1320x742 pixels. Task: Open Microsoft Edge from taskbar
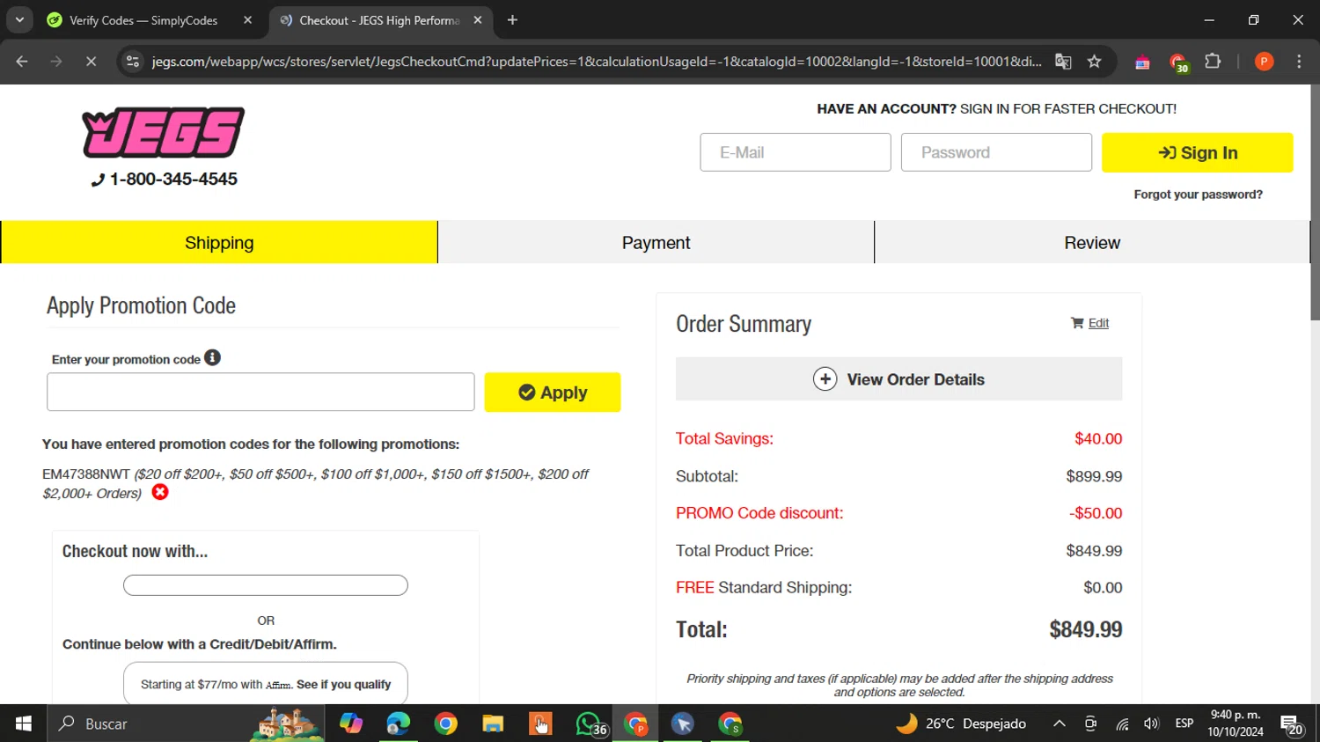click(399, 724)
